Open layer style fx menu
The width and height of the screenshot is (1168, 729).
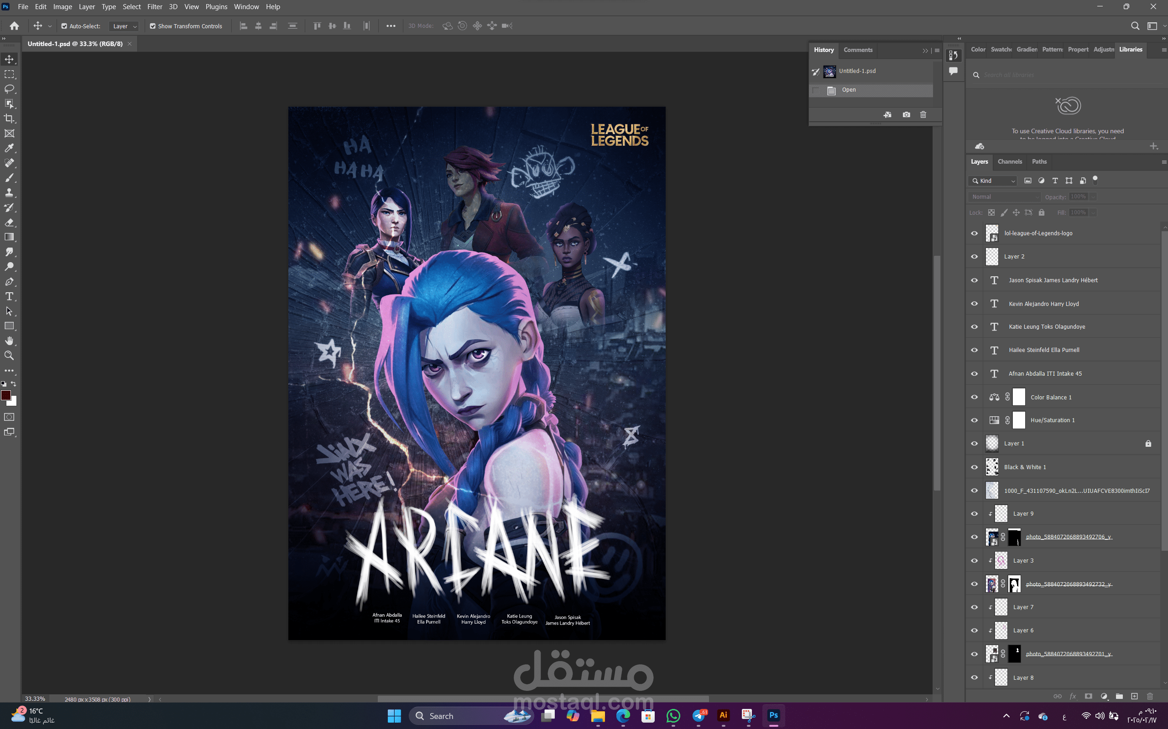pos(1073,696)
